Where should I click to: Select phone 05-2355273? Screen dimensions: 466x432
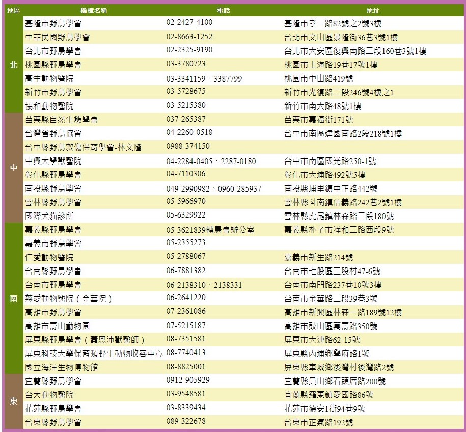[x=186, y=242]
